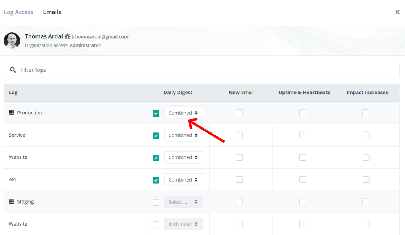The height and width of the screenshot is (235, 405).
Task: Enable New Error for Staging Website
Action: click(x=239, y=224)
